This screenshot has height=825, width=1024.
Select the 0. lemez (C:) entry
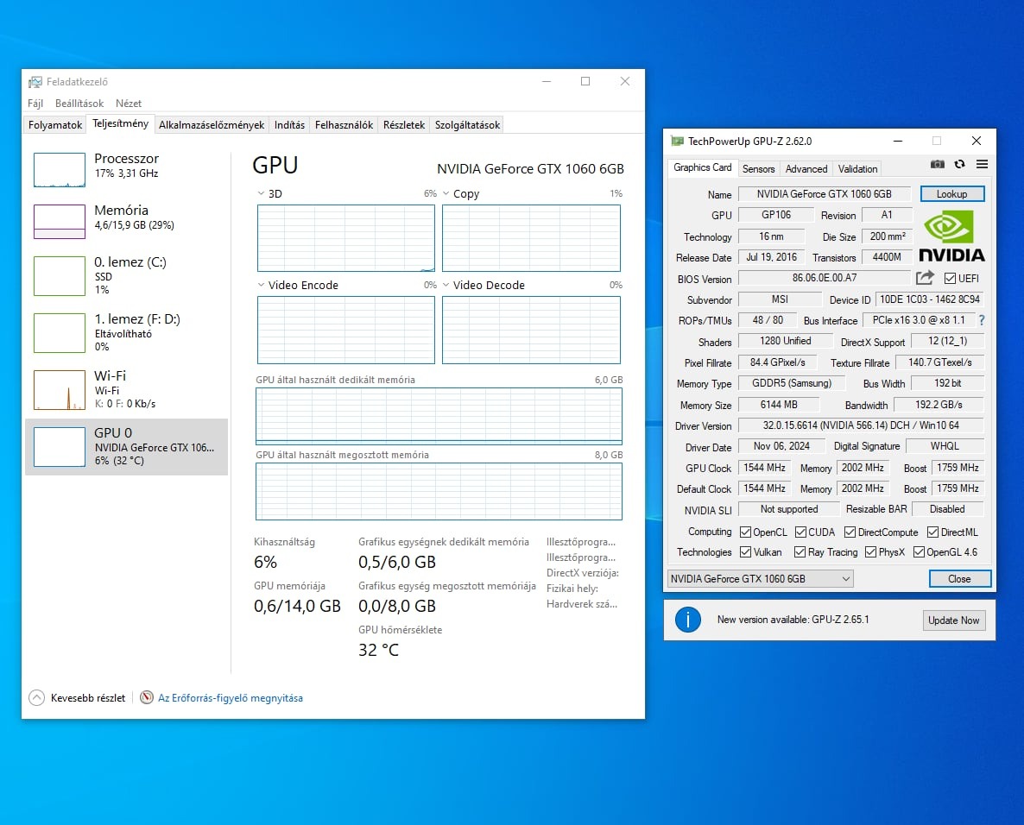click(126, 275)
